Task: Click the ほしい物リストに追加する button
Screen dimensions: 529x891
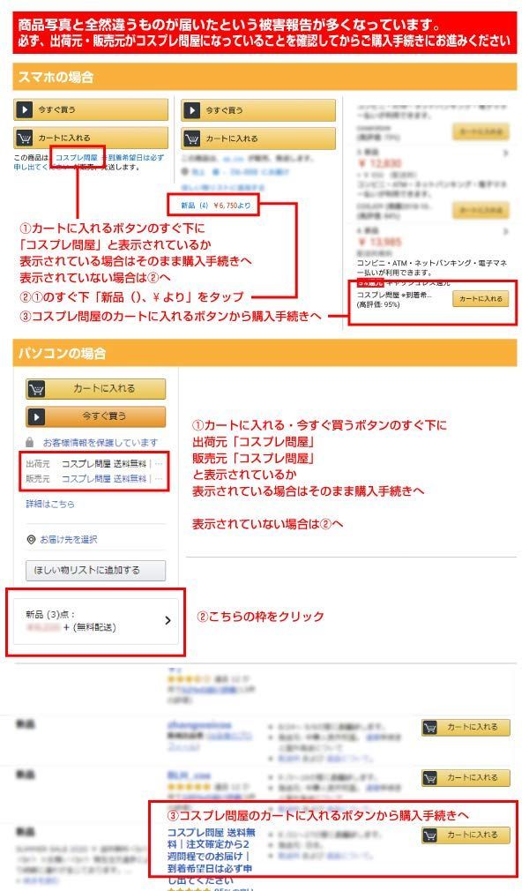Action: (x=95, y=570)
